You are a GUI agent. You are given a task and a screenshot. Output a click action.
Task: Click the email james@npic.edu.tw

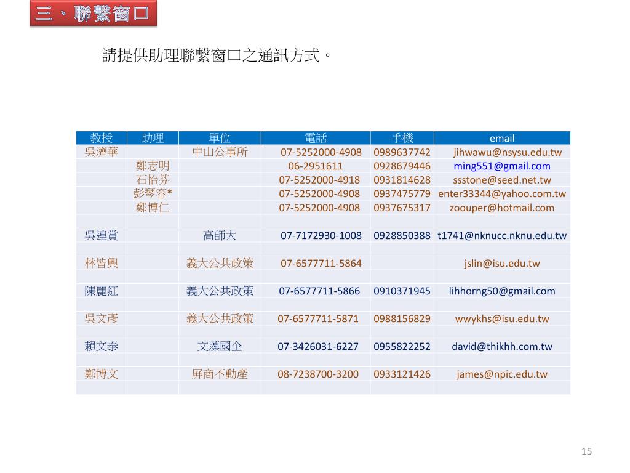coord(502,374)
